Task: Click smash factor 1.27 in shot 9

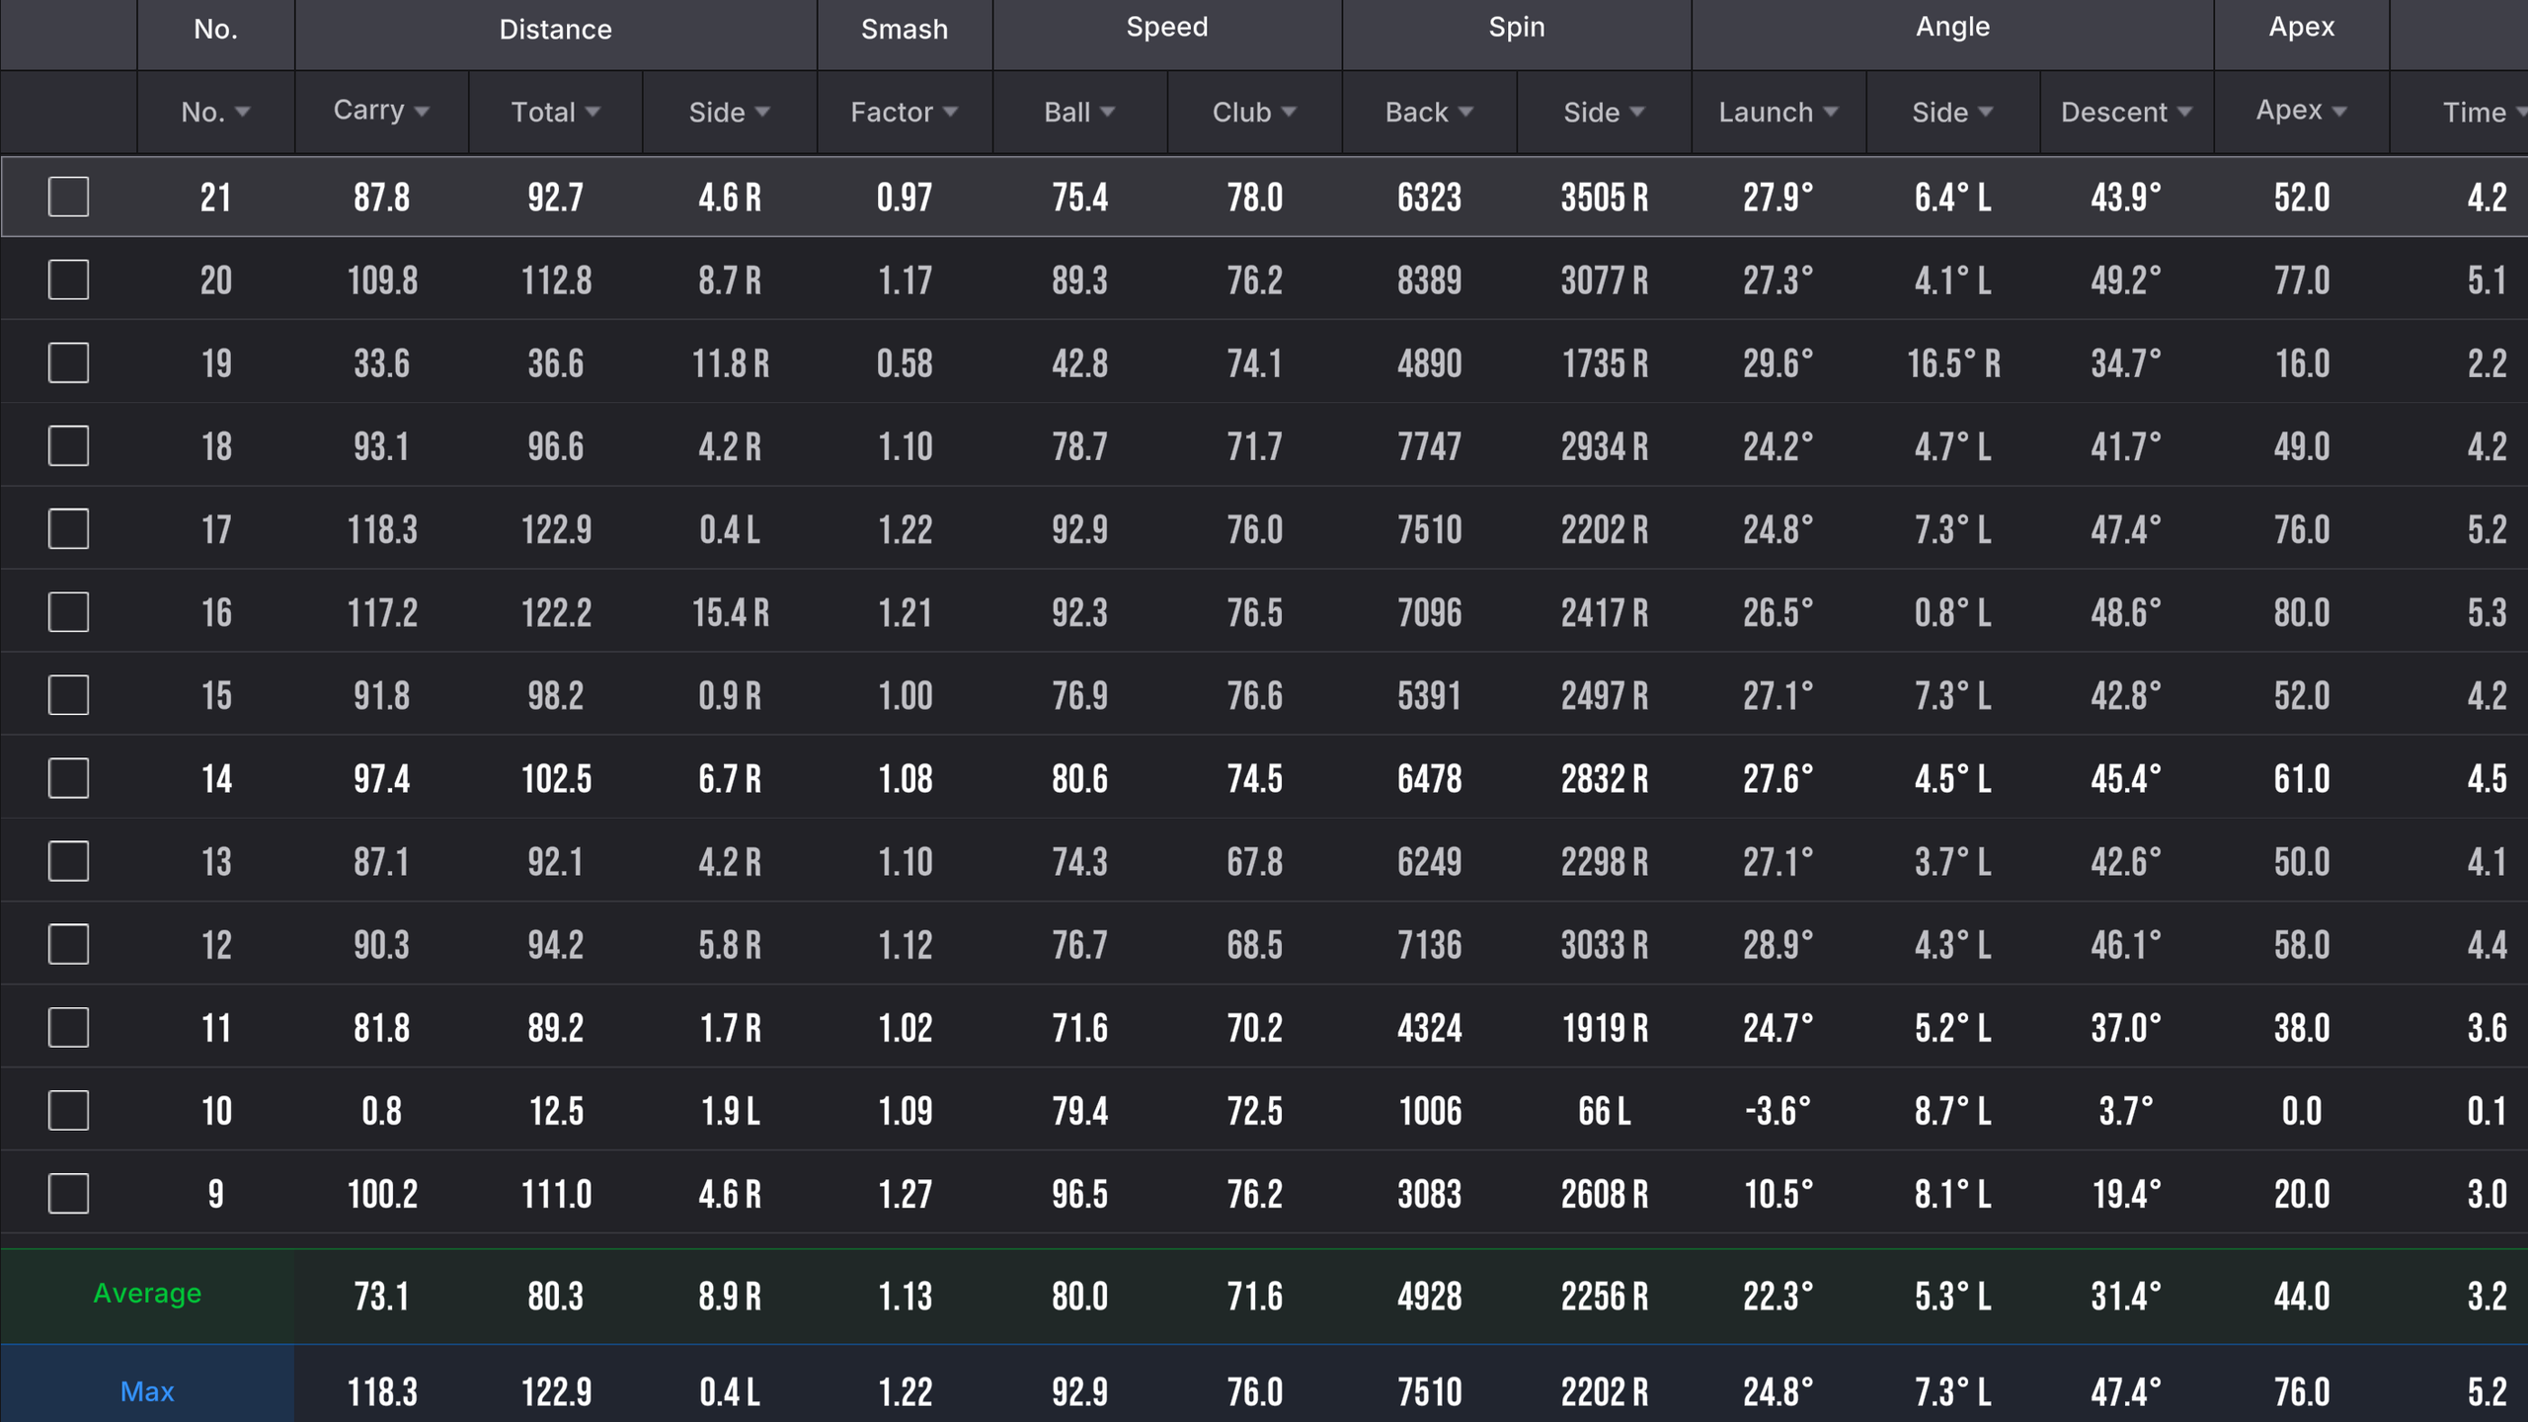Action: (905, 1194)
